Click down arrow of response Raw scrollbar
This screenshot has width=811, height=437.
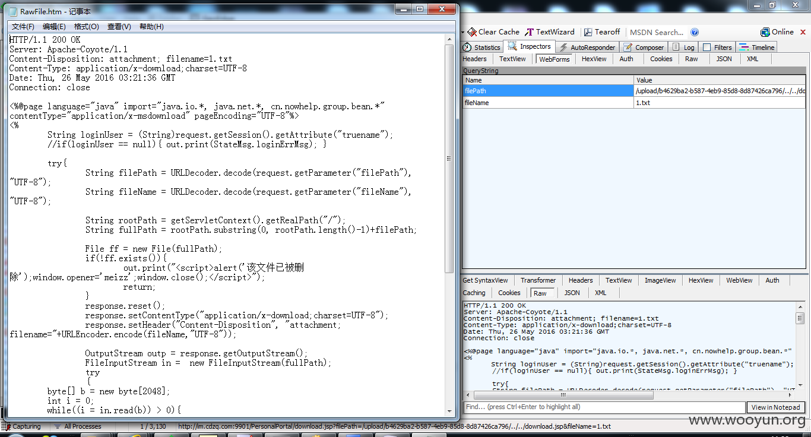pos(800,385)
